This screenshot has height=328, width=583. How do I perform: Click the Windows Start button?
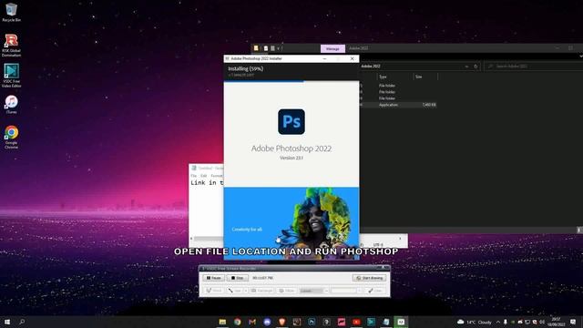[x=7, y=322]
